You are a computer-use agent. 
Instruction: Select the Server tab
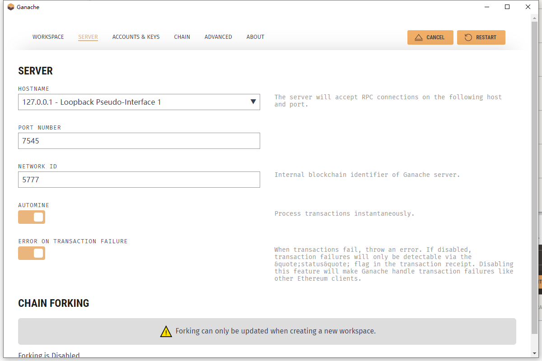coord(88,37)
